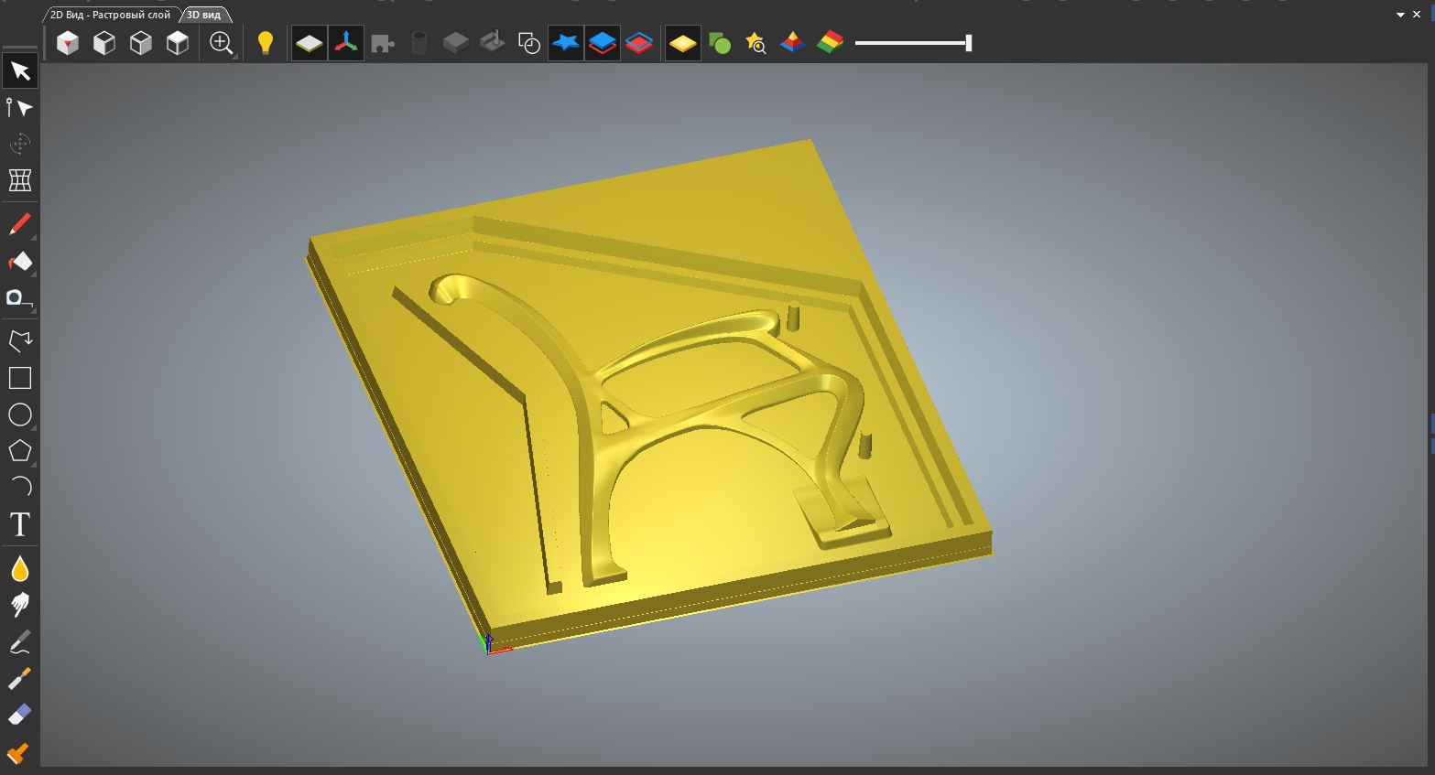
Task: Click the green shapes button in toolbar
Action: [x=720, y=43]
